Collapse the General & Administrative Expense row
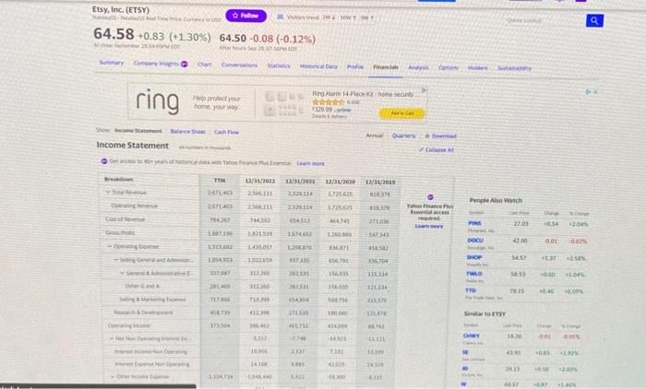The width and height of the screenshot is (646, 389). pyautogui.click(x=123, y=274)
